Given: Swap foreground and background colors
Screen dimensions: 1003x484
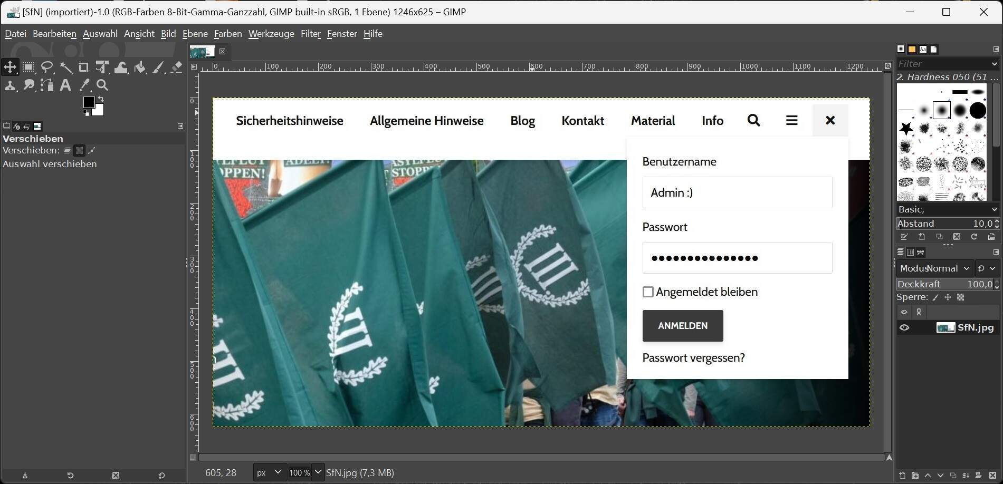Looking at the screenshot, I should point(101,99).
